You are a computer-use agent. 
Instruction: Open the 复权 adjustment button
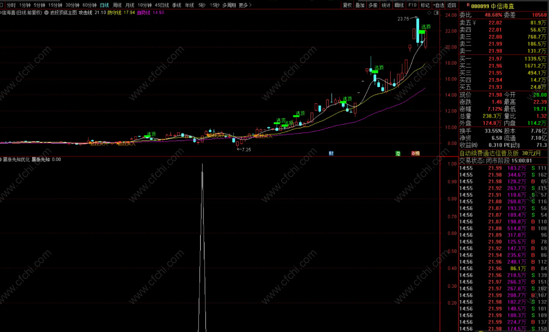pyautogui.click(x=347, y=5)
